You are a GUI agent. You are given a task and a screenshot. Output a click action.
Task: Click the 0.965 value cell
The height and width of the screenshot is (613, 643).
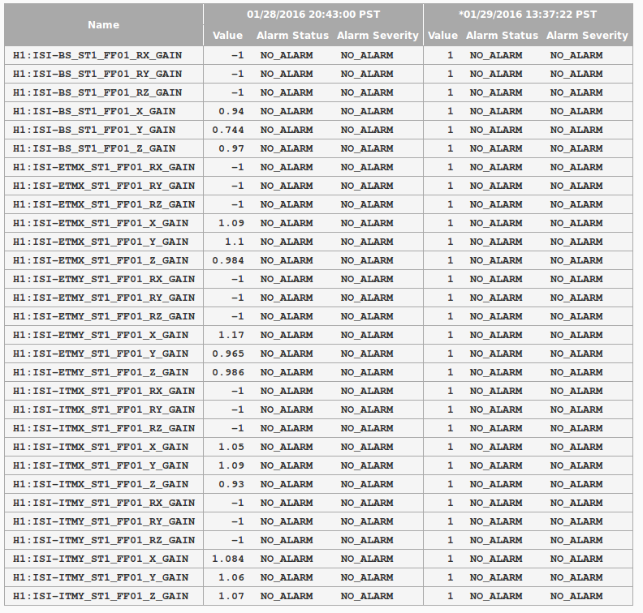tap(228, 354)
